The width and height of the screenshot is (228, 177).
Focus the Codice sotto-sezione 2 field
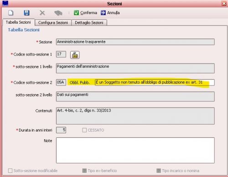[x=61, y=82]
